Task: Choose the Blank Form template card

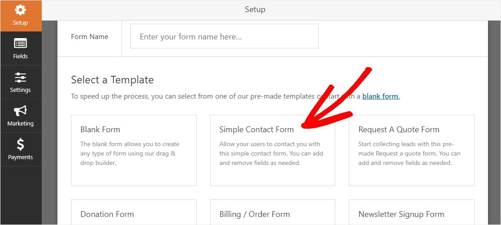Action: pyautogui.click(x=134, y=150)
